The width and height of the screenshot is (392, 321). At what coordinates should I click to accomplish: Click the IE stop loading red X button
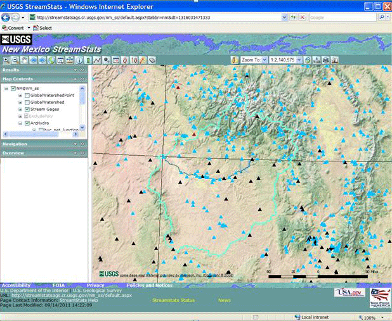point(303,17)
